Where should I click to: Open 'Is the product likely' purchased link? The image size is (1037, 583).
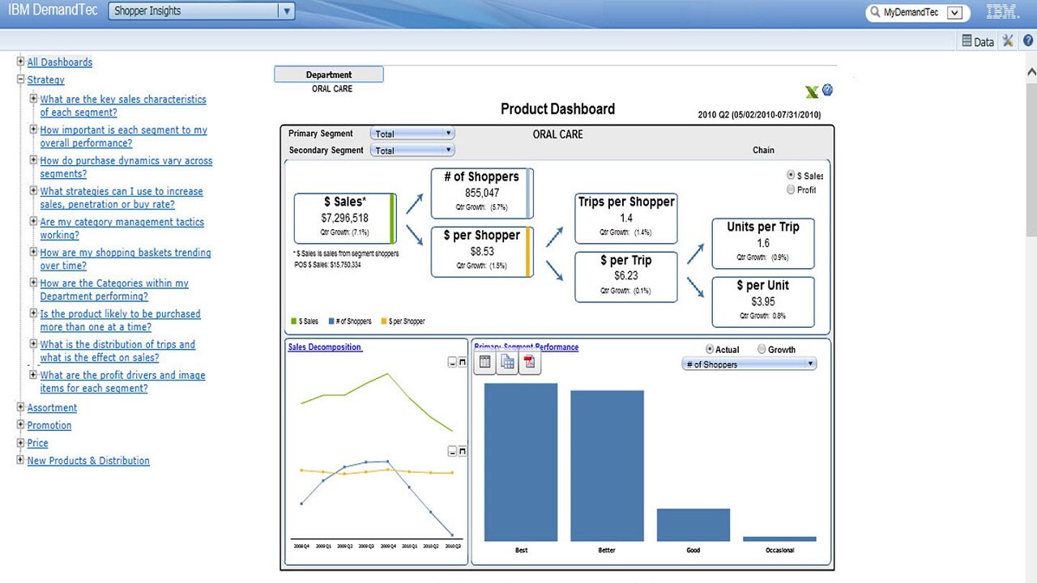pos(121,321)
